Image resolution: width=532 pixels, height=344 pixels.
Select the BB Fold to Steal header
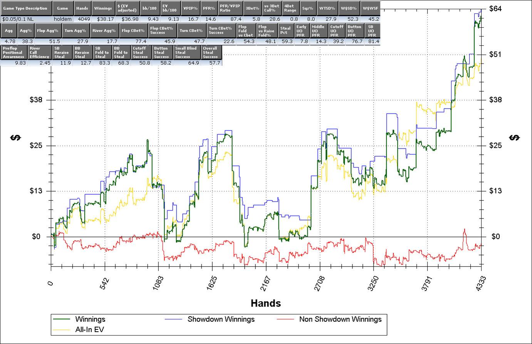[x=121, y=52]
